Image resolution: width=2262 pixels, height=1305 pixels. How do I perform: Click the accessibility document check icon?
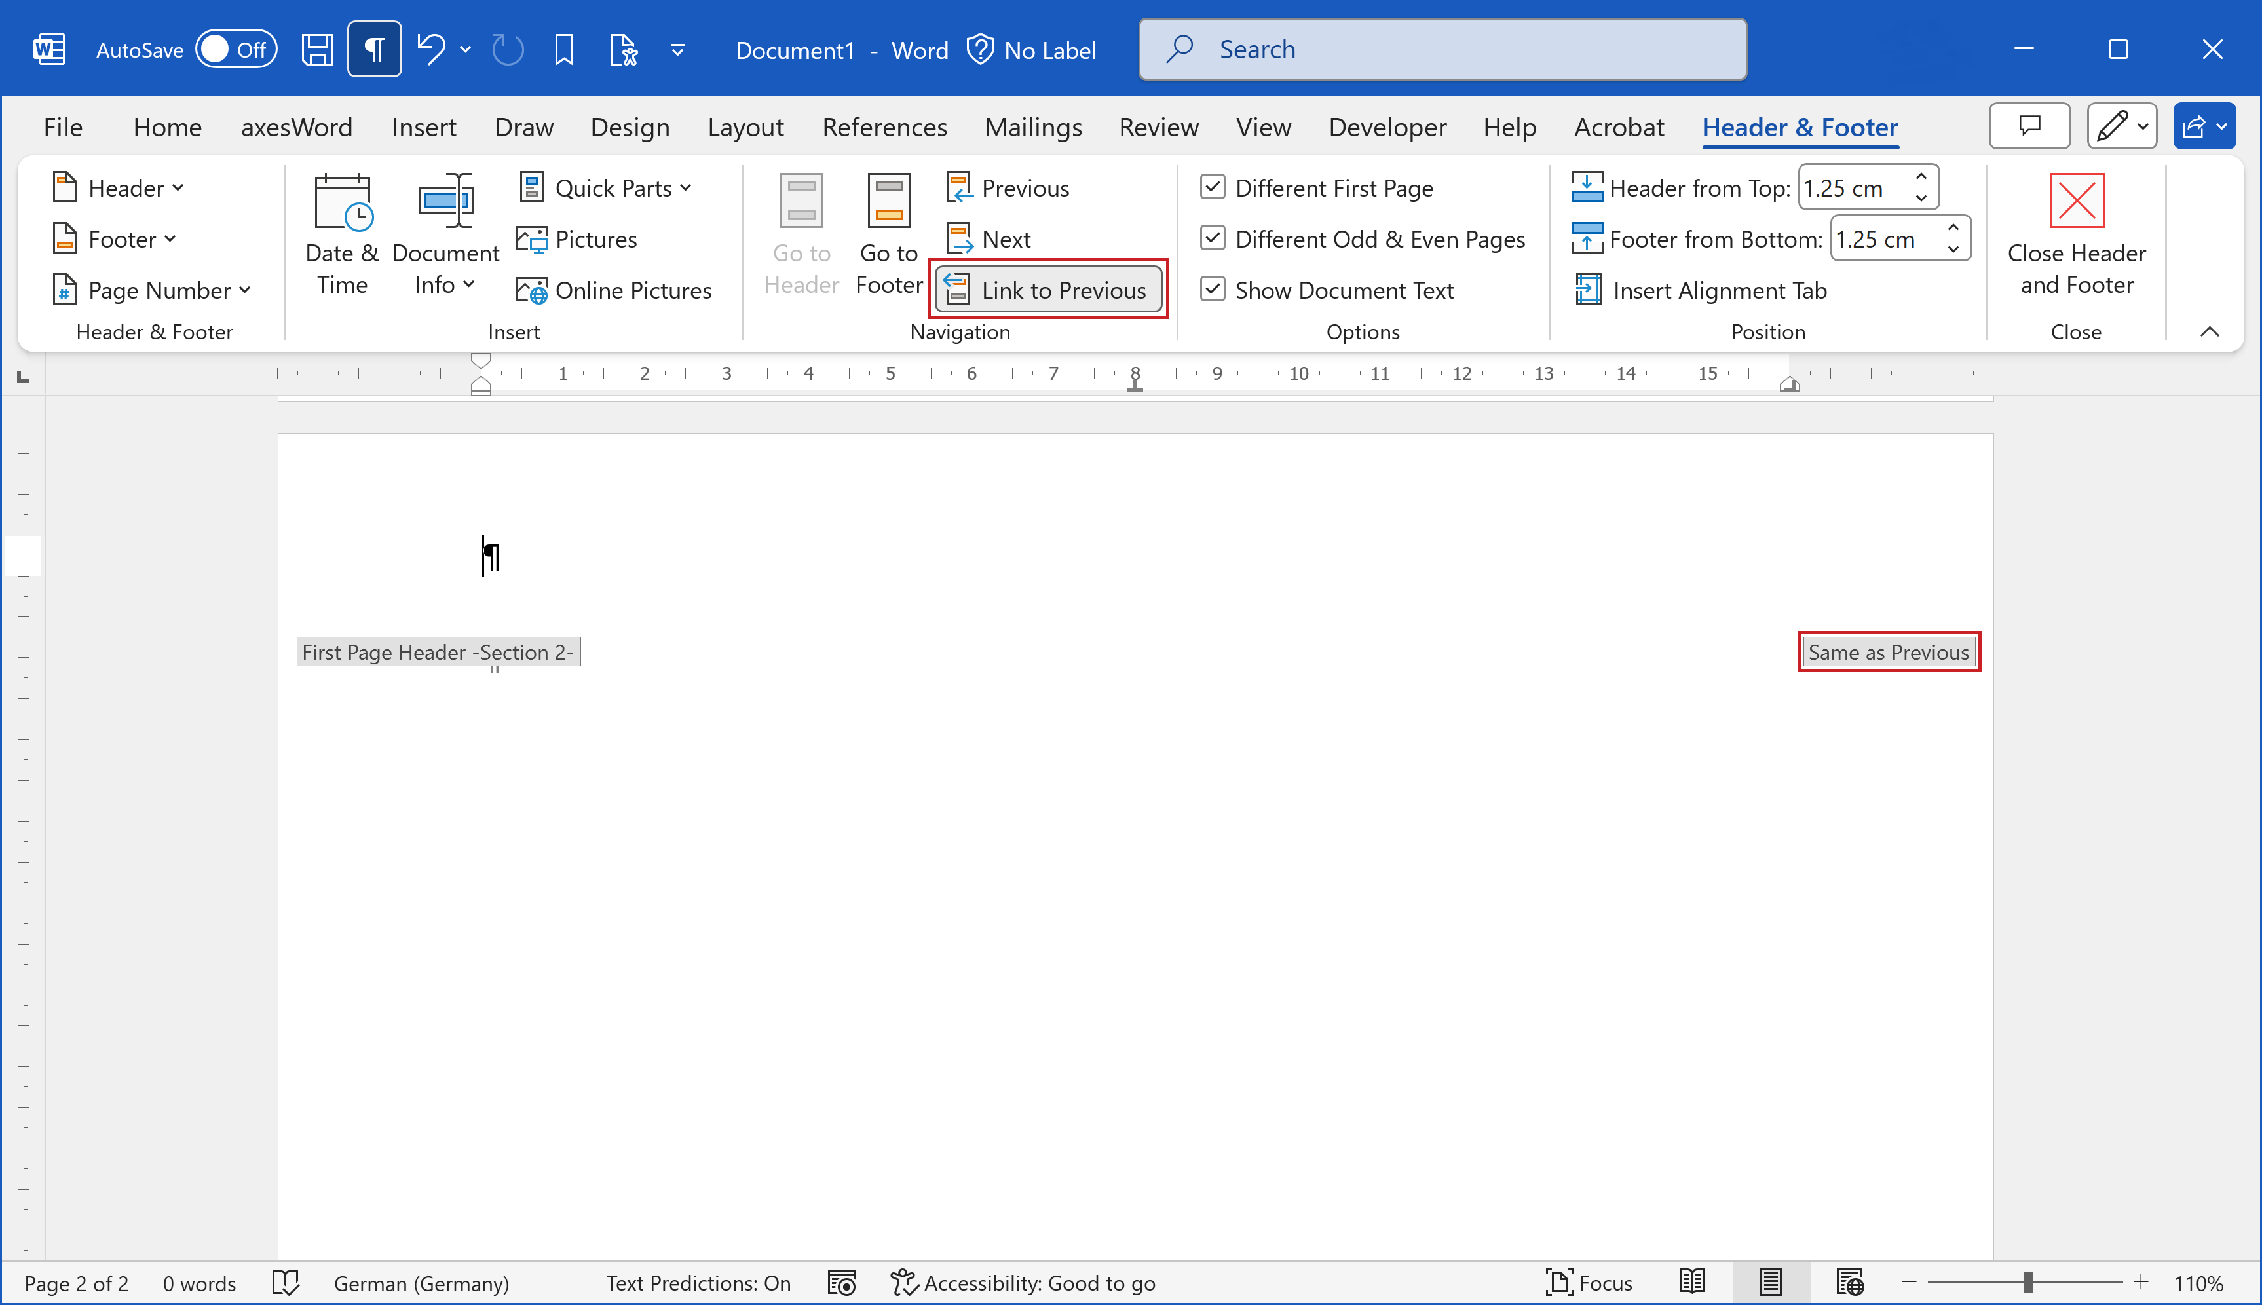[623, 49]
